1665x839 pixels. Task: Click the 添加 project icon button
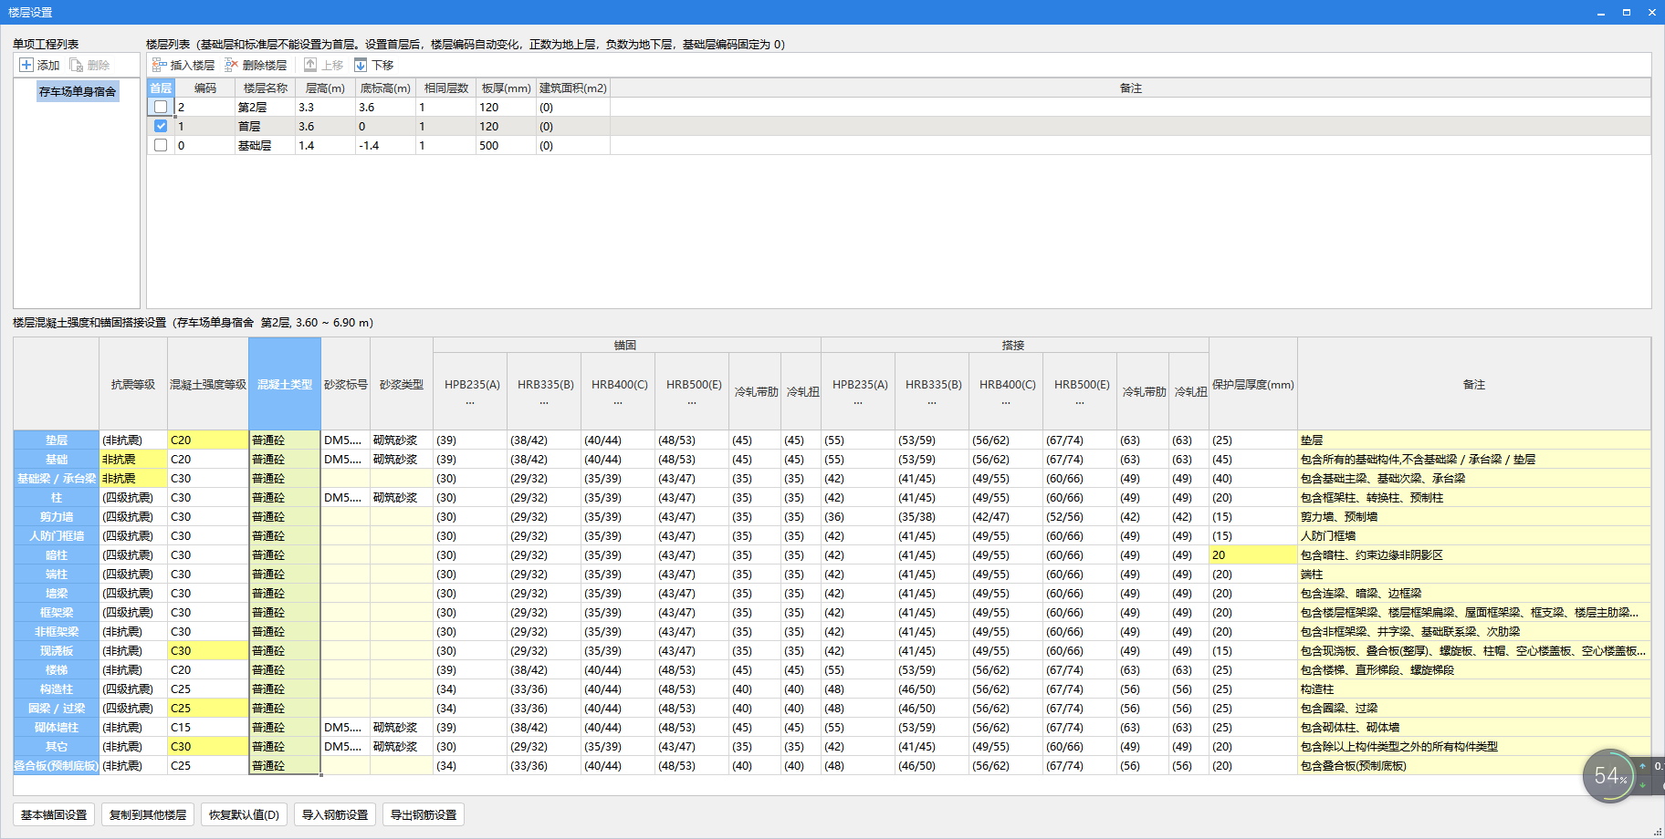tap(39, 65)
